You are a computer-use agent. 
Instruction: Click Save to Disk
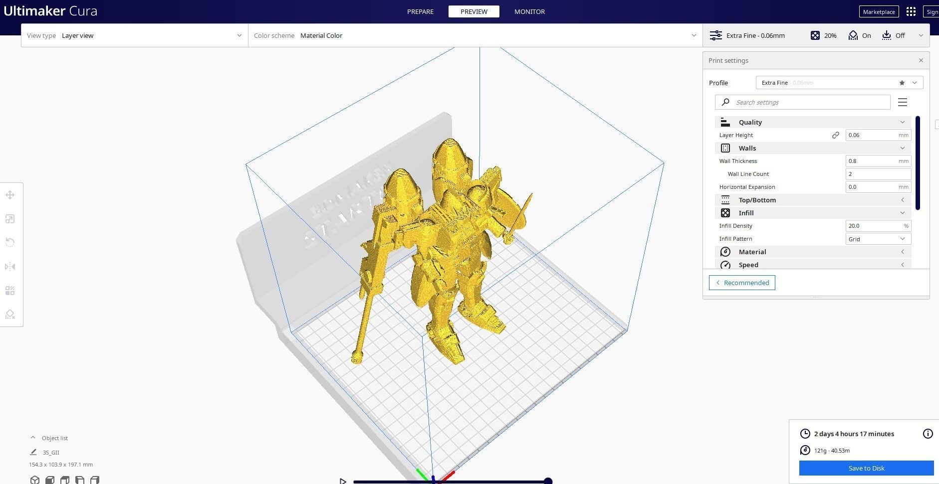[866, 468]
